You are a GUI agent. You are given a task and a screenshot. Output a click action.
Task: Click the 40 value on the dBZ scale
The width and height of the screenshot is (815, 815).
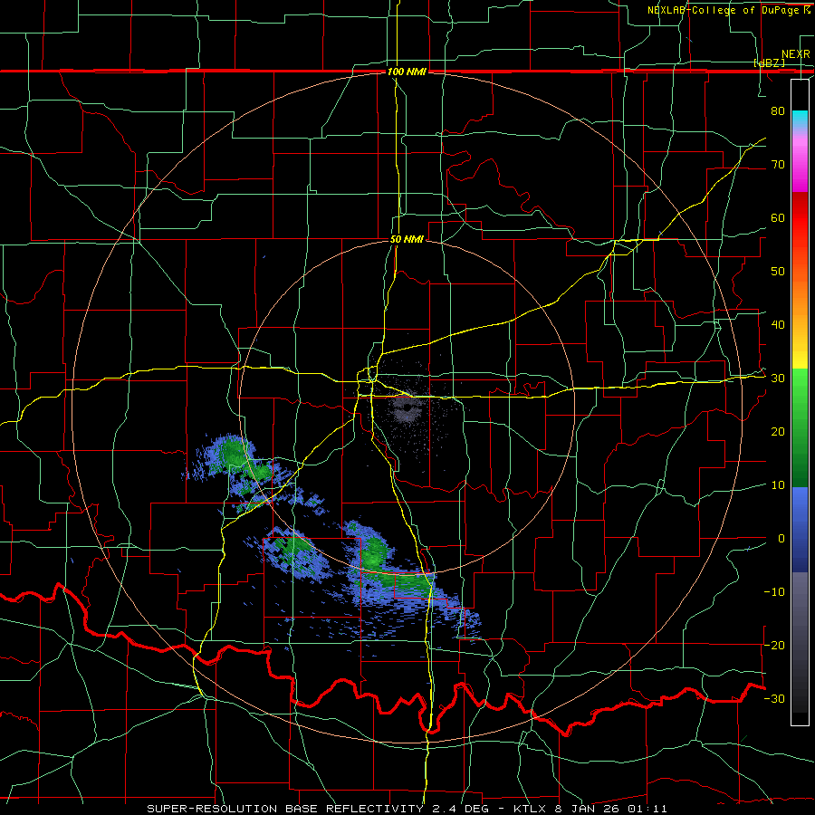click(x=778, y=325)
